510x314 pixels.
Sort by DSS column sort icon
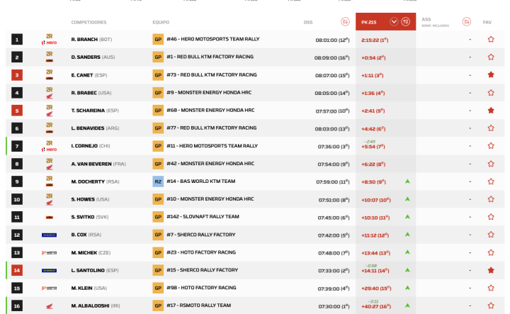[x=345, y=22]
